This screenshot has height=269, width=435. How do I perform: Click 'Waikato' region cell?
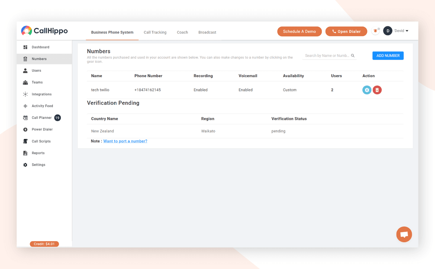[x=208, y=131]
